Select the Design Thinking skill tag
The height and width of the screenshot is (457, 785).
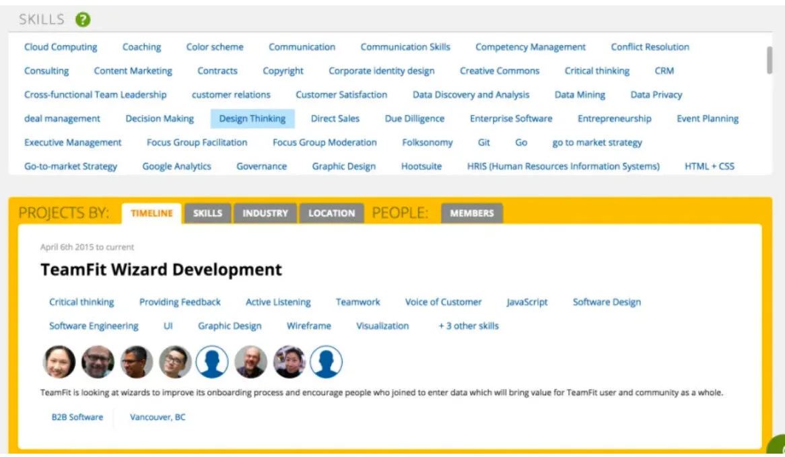252,118
